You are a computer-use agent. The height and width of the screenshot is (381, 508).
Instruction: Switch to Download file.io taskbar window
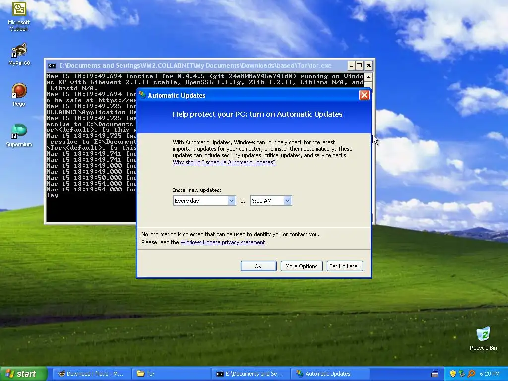92,374
